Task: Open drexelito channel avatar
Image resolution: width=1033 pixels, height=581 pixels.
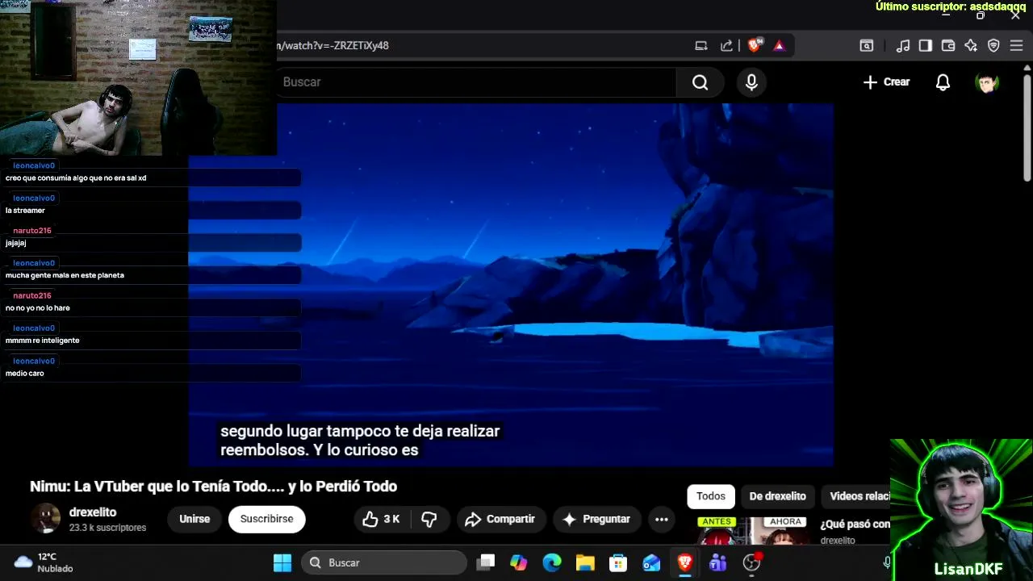Action: coord(45,519)
